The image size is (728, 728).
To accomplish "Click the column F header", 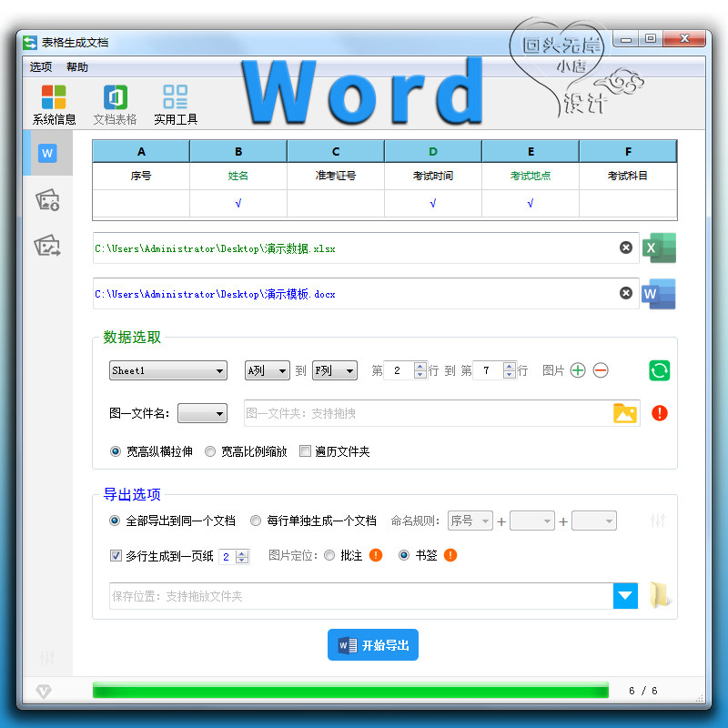I will 628,151.
